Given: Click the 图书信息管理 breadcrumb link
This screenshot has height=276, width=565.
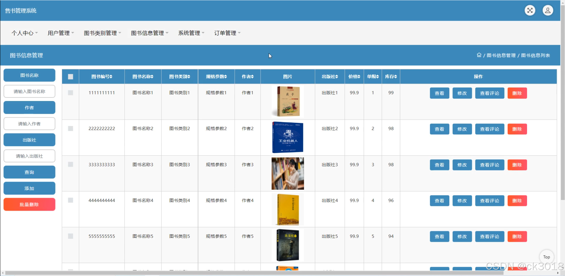Looking at the screenshot, I should click(501, 55).
